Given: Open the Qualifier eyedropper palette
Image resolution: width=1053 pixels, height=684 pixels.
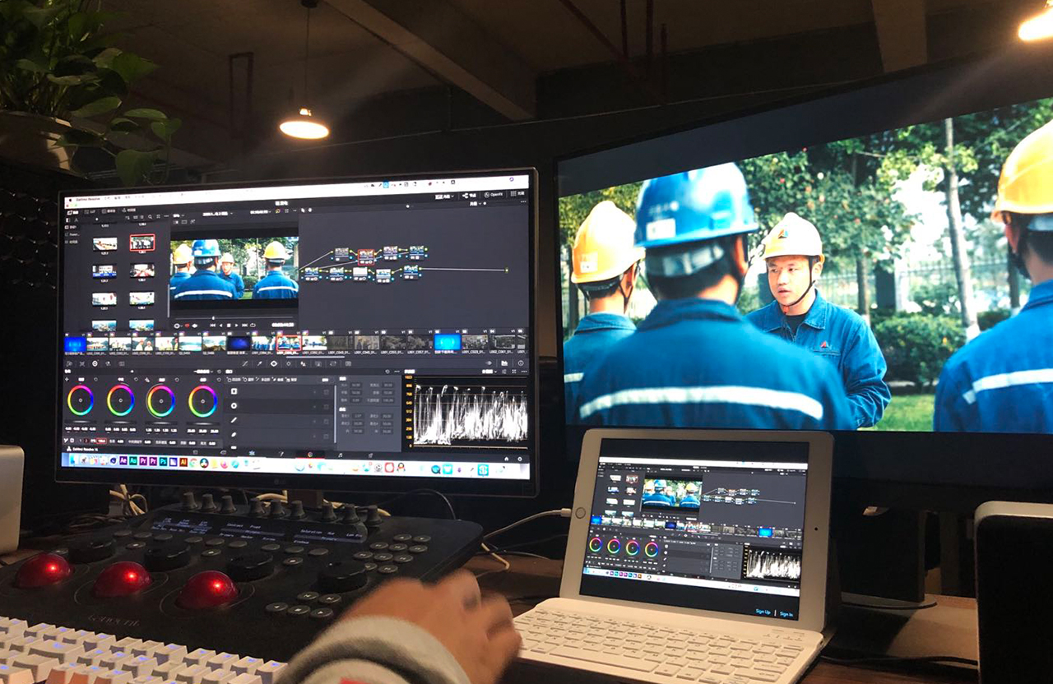Looking at the screenshot, I should 258,363.
